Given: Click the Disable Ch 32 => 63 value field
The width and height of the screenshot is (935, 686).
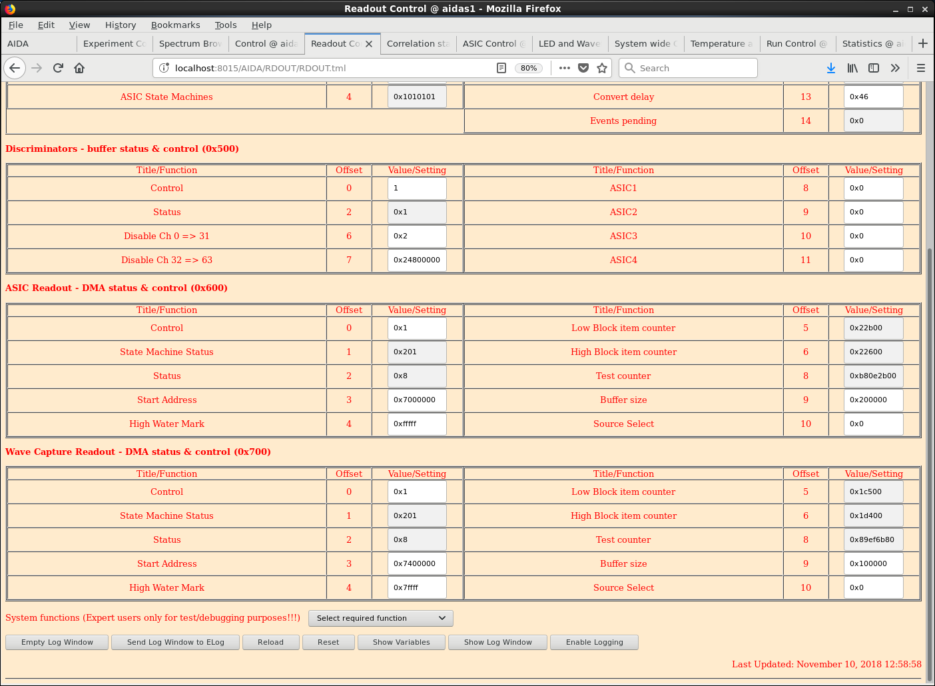Looking at the screenshot, I should [417, 260].
